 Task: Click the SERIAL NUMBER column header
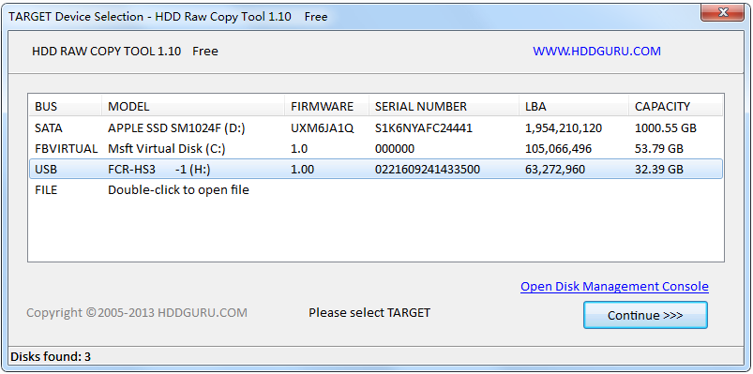click(x=444, y=106)
